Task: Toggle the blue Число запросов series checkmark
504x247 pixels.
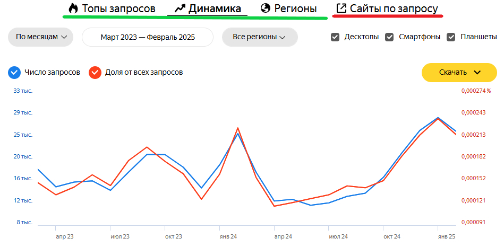Action: [15, 73]
